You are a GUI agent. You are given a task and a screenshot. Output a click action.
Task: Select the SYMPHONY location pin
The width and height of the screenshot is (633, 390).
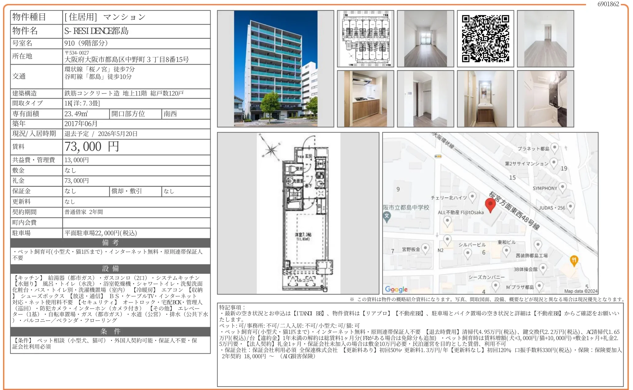pyautogui.click(x=563, y=187)
